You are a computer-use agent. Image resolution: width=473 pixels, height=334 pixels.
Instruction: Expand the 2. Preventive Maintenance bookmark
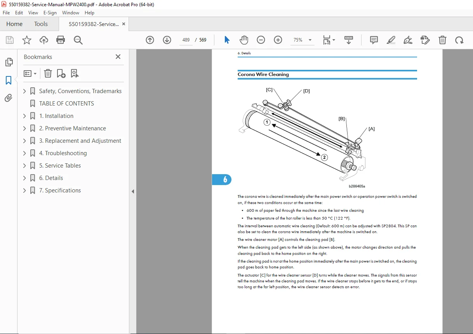pyautogui.click(x=24, y=128)
